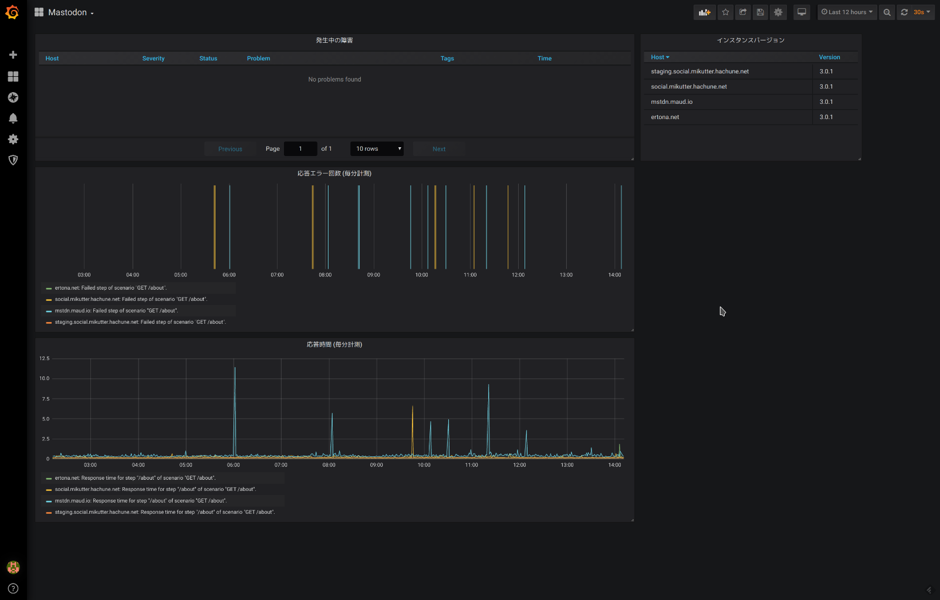Click the Share dashboard icon
Screen dimensions: 940x600
(x=743, y=12)
